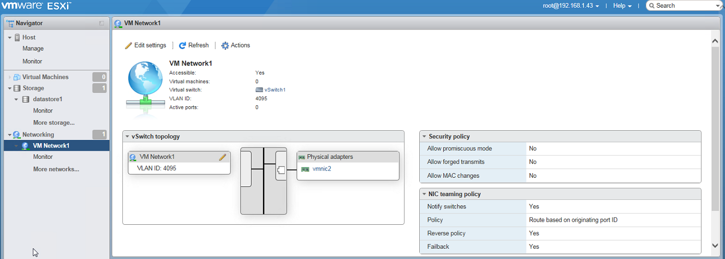Open the vSwitch1 link

(x=275, y=90)
